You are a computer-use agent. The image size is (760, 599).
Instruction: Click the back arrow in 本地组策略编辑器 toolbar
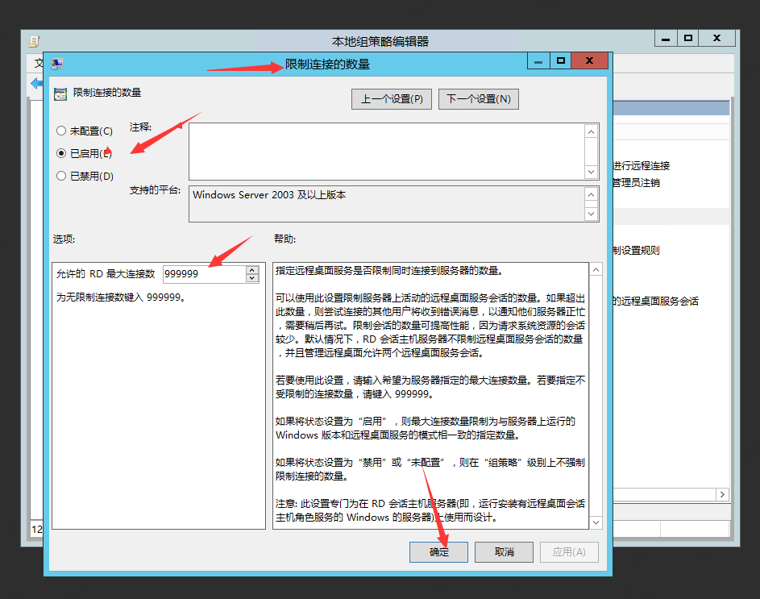36,83
